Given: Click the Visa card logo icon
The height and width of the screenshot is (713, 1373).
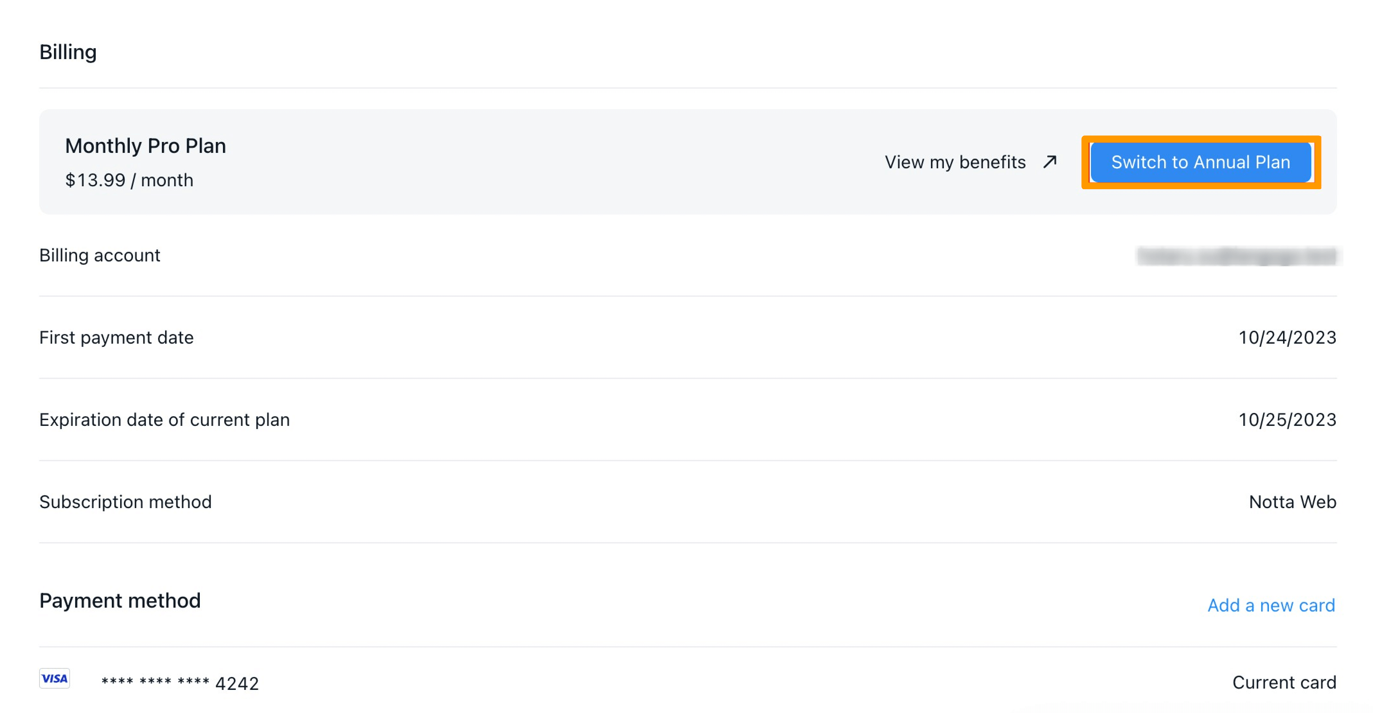Looking at the screenshot, I should coord(54,678).
